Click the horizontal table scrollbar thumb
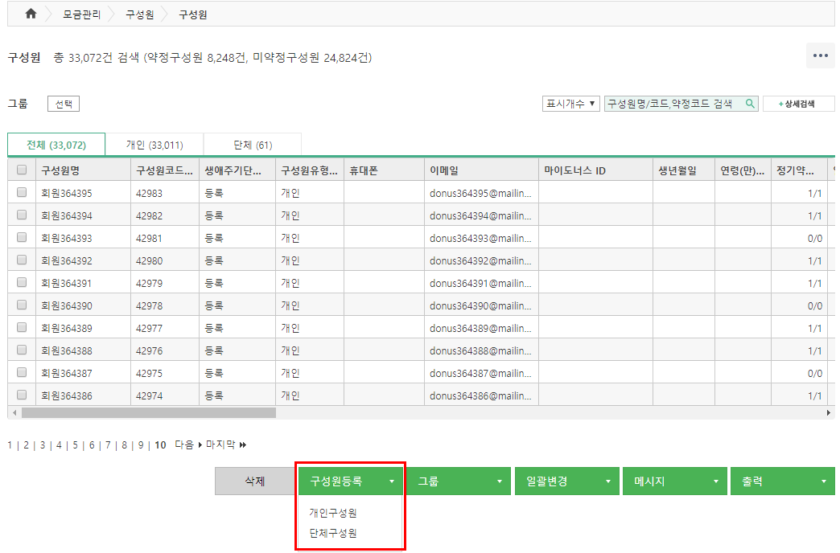 click(x=149, y=413)
